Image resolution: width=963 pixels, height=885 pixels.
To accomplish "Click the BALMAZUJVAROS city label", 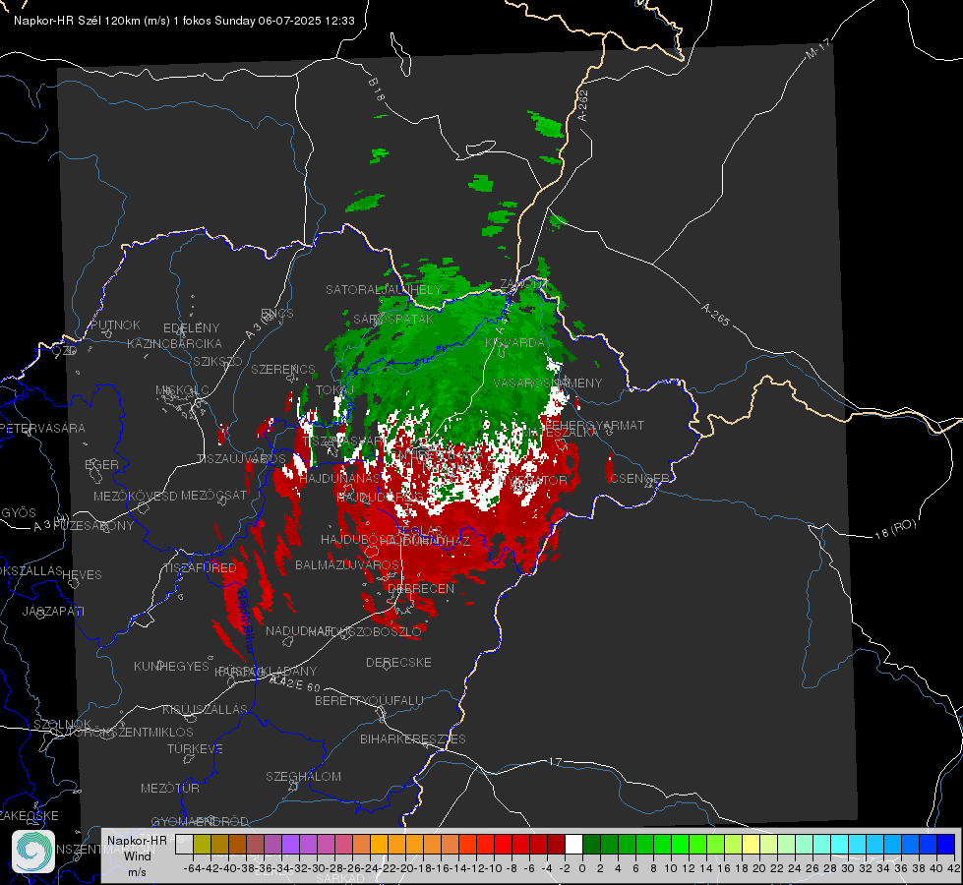I will 347,564.
